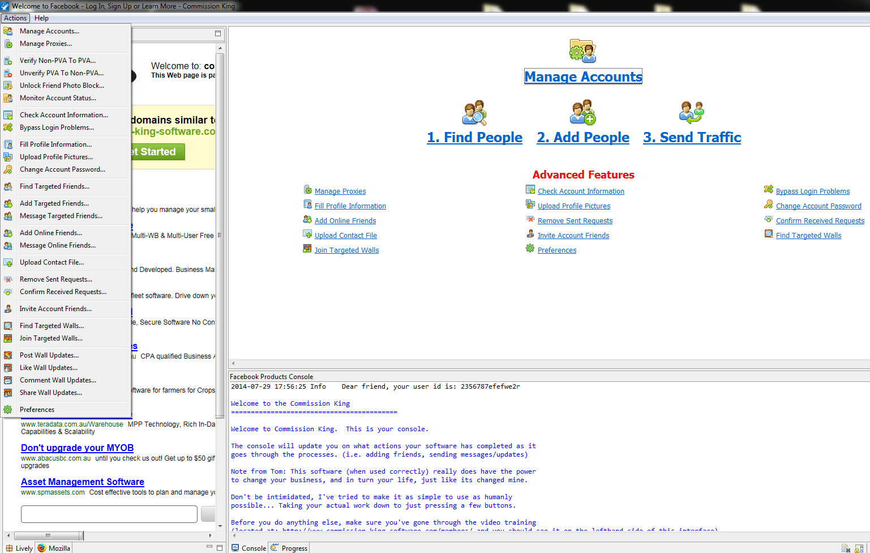Switch to the Progress tab
The height and width of the screenshot is (553, 870).
(289, 548)
